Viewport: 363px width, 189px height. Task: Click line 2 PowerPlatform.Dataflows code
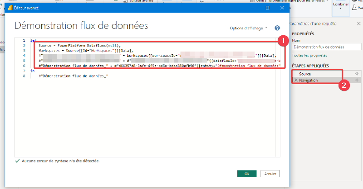79,46
